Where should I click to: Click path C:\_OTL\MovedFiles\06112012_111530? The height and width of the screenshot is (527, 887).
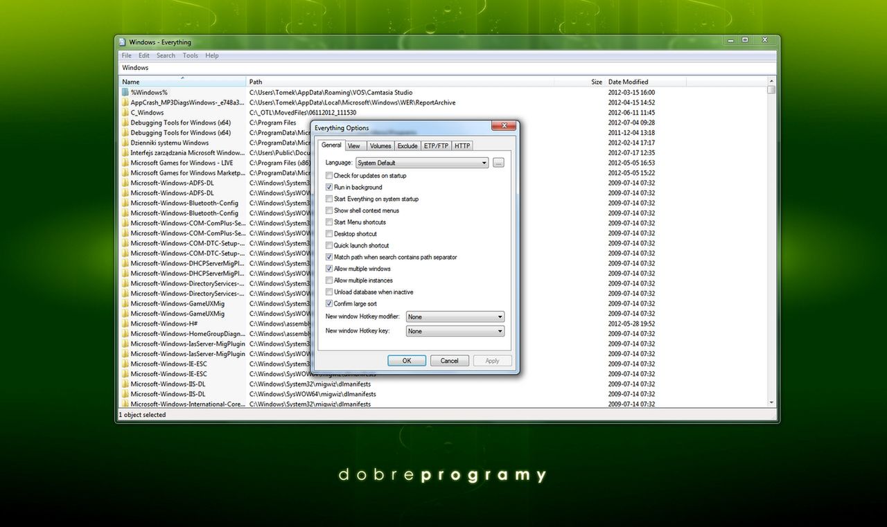[x=303, y=112]
